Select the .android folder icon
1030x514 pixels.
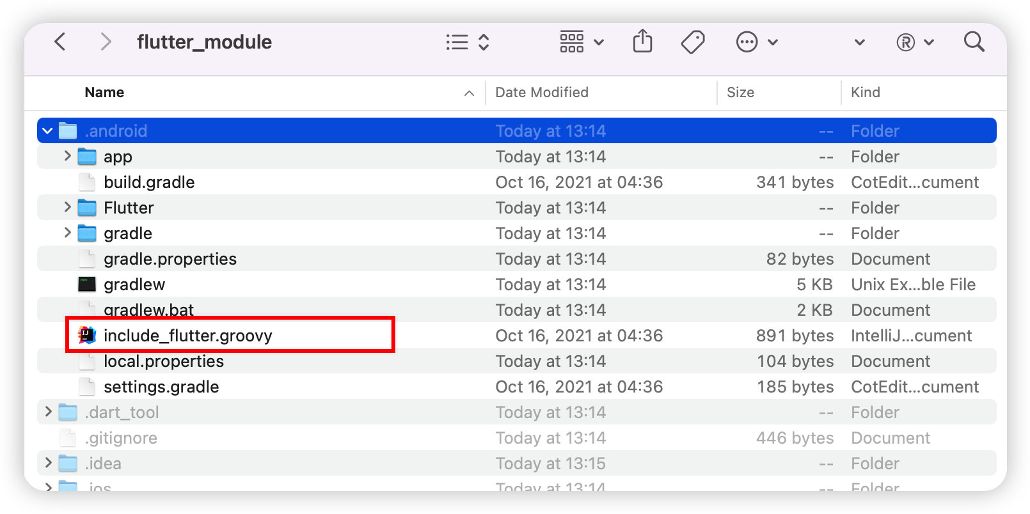68,131
